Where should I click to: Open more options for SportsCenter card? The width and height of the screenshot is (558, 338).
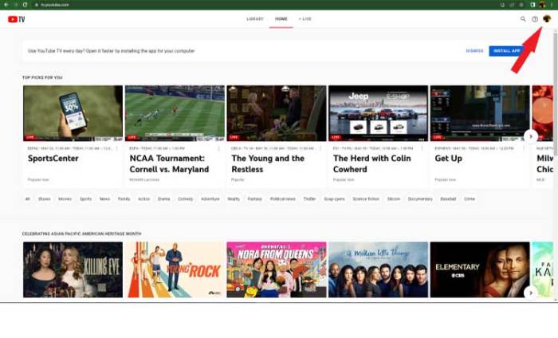116,148
